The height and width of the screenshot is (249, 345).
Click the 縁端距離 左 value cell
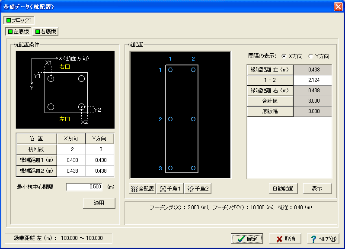click(313, 70)
